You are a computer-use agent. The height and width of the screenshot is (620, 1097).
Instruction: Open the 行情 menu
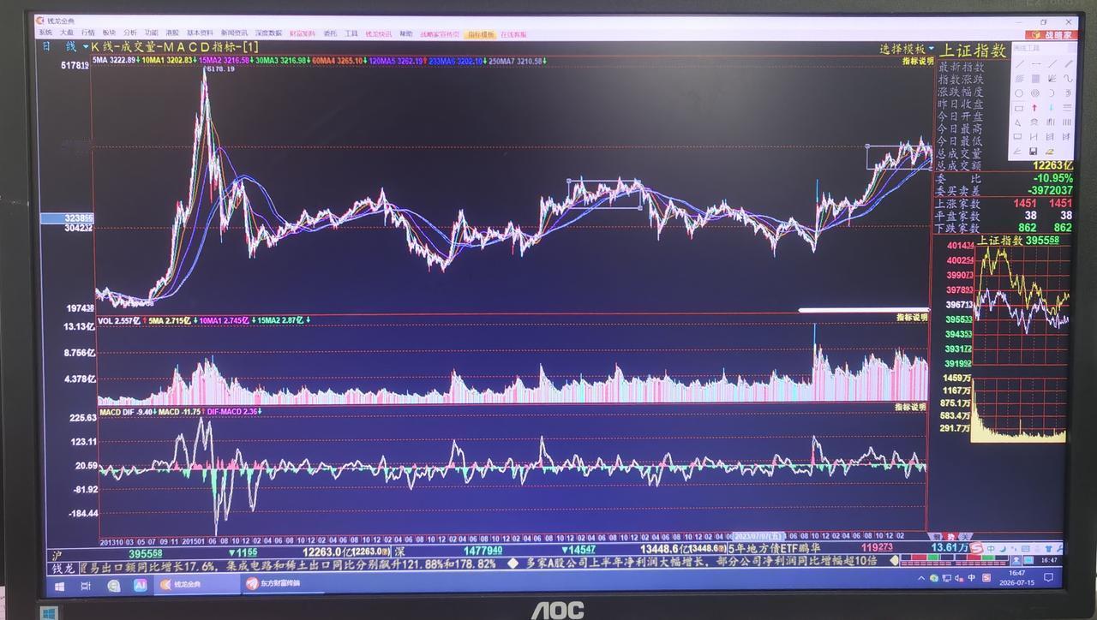pos(87,33)
